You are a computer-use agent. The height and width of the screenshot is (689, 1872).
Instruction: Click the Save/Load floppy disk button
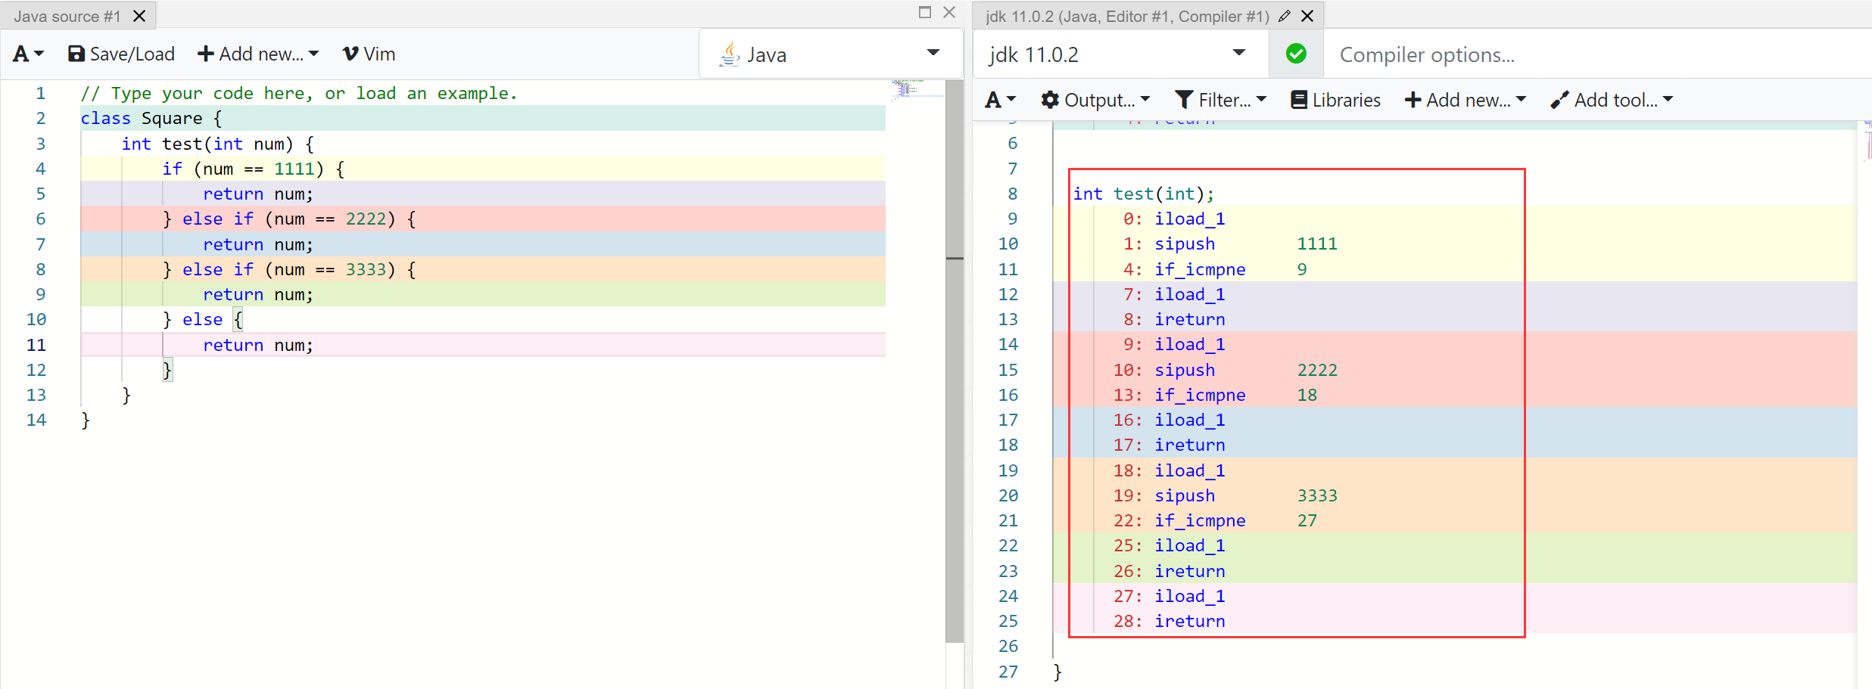(121, 54)
